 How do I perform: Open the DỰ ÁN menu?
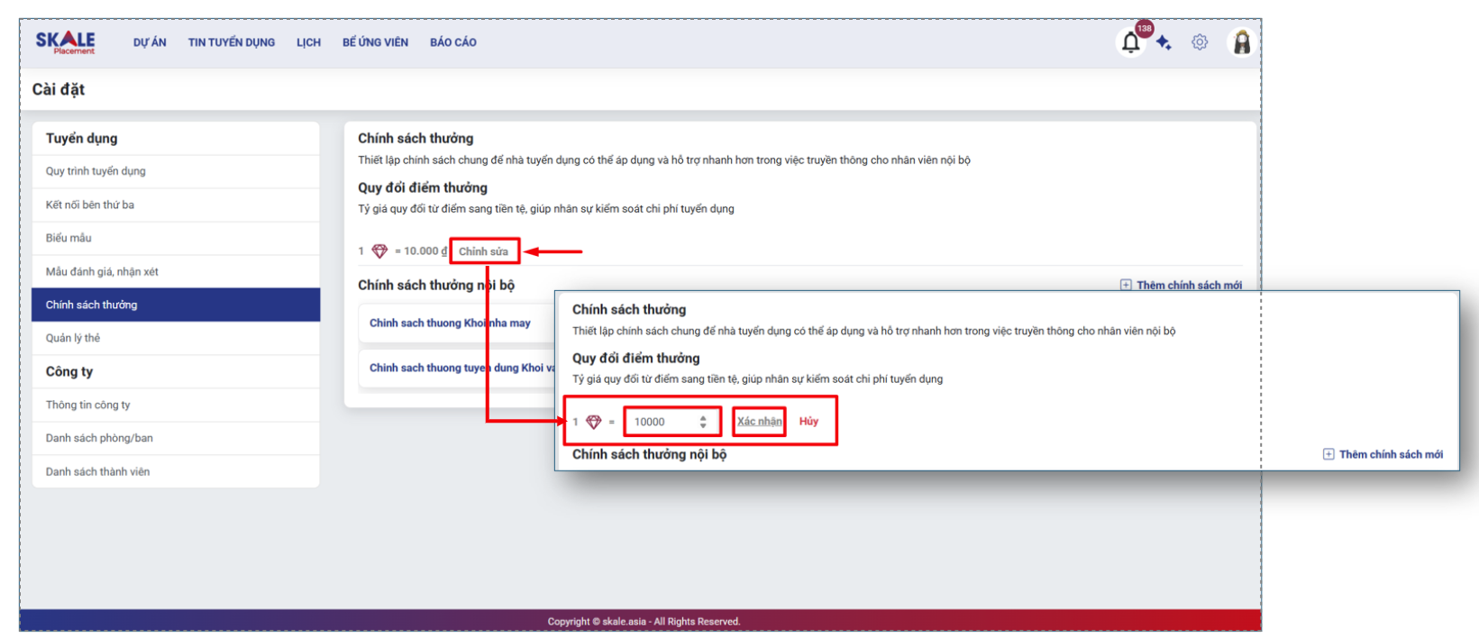click(150, 42)
